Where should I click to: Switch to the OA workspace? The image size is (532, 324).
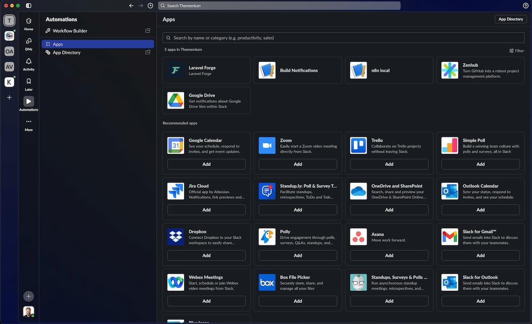point(9,51)
